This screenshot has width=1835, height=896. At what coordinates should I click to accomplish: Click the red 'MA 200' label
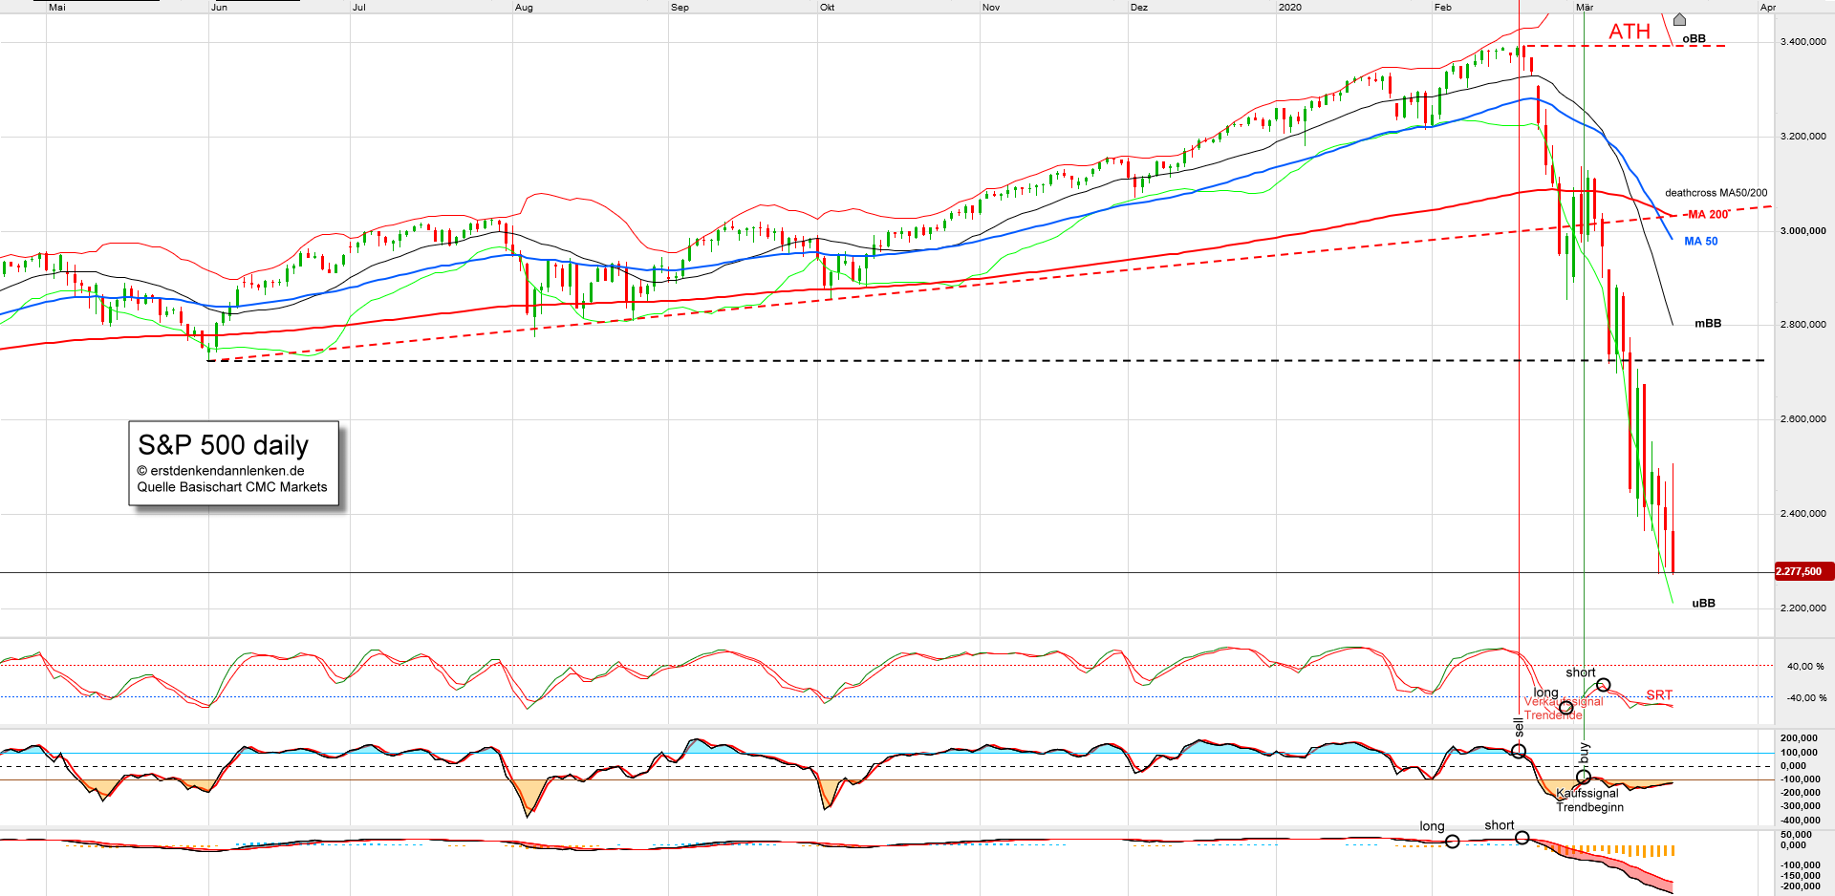[x=1708, y=215]
